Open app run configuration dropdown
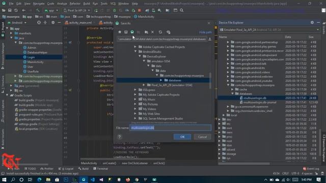The image size is (326, 183). pyautogui.click(x=51, y=10)
